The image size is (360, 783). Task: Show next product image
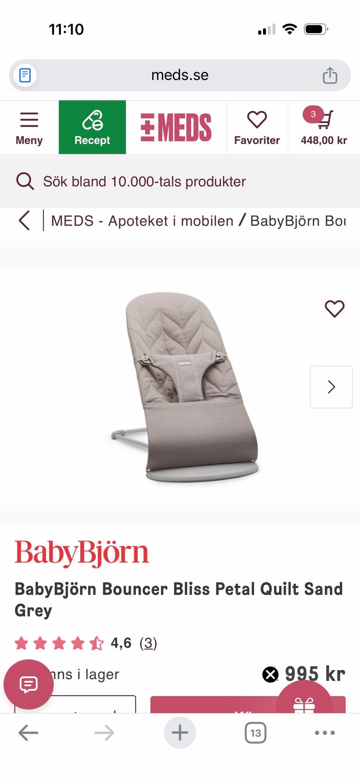pyautogui.click(x=331, y=387)
